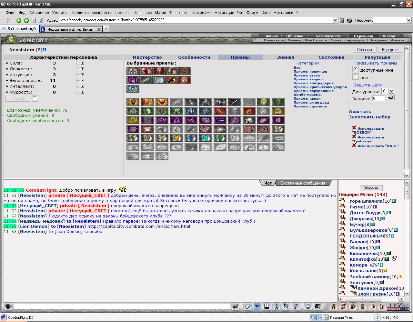Screen dimensions: 413x322
Task: Filter by 'Приемы атаки' category
Action: 307,75
